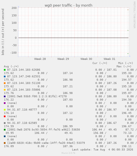Click the orange data mark near 187 on the graph
The image size is (137, 156).
(x=128, y=10)
